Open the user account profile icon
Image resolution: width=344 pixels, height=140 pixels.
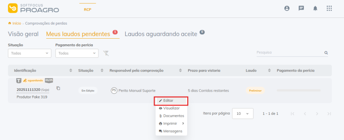[287, 9]
